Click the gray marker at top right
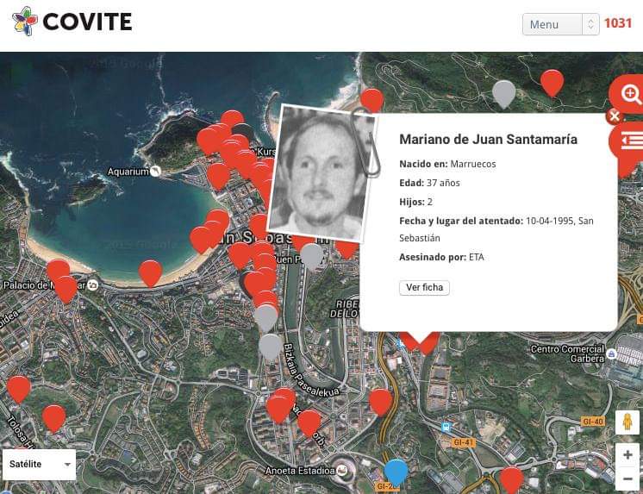The width and height of the screenshot is (643, 494). 503,94
